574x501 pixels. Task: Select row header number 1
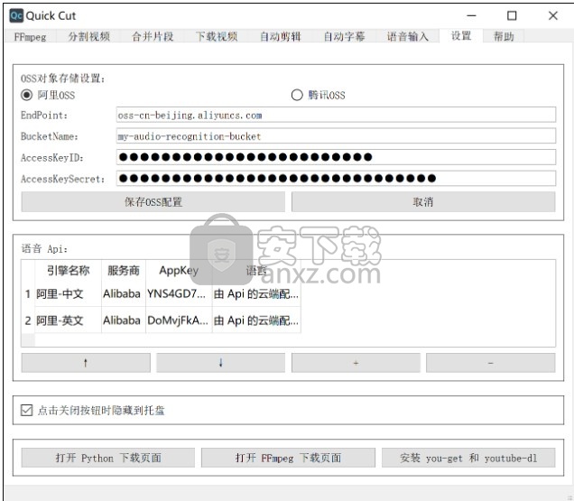pyautogui.click(x=28, y=293)
